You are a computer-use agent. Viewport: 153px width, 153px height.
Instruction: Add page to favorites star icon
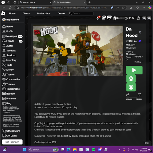[x=123, y=8]
